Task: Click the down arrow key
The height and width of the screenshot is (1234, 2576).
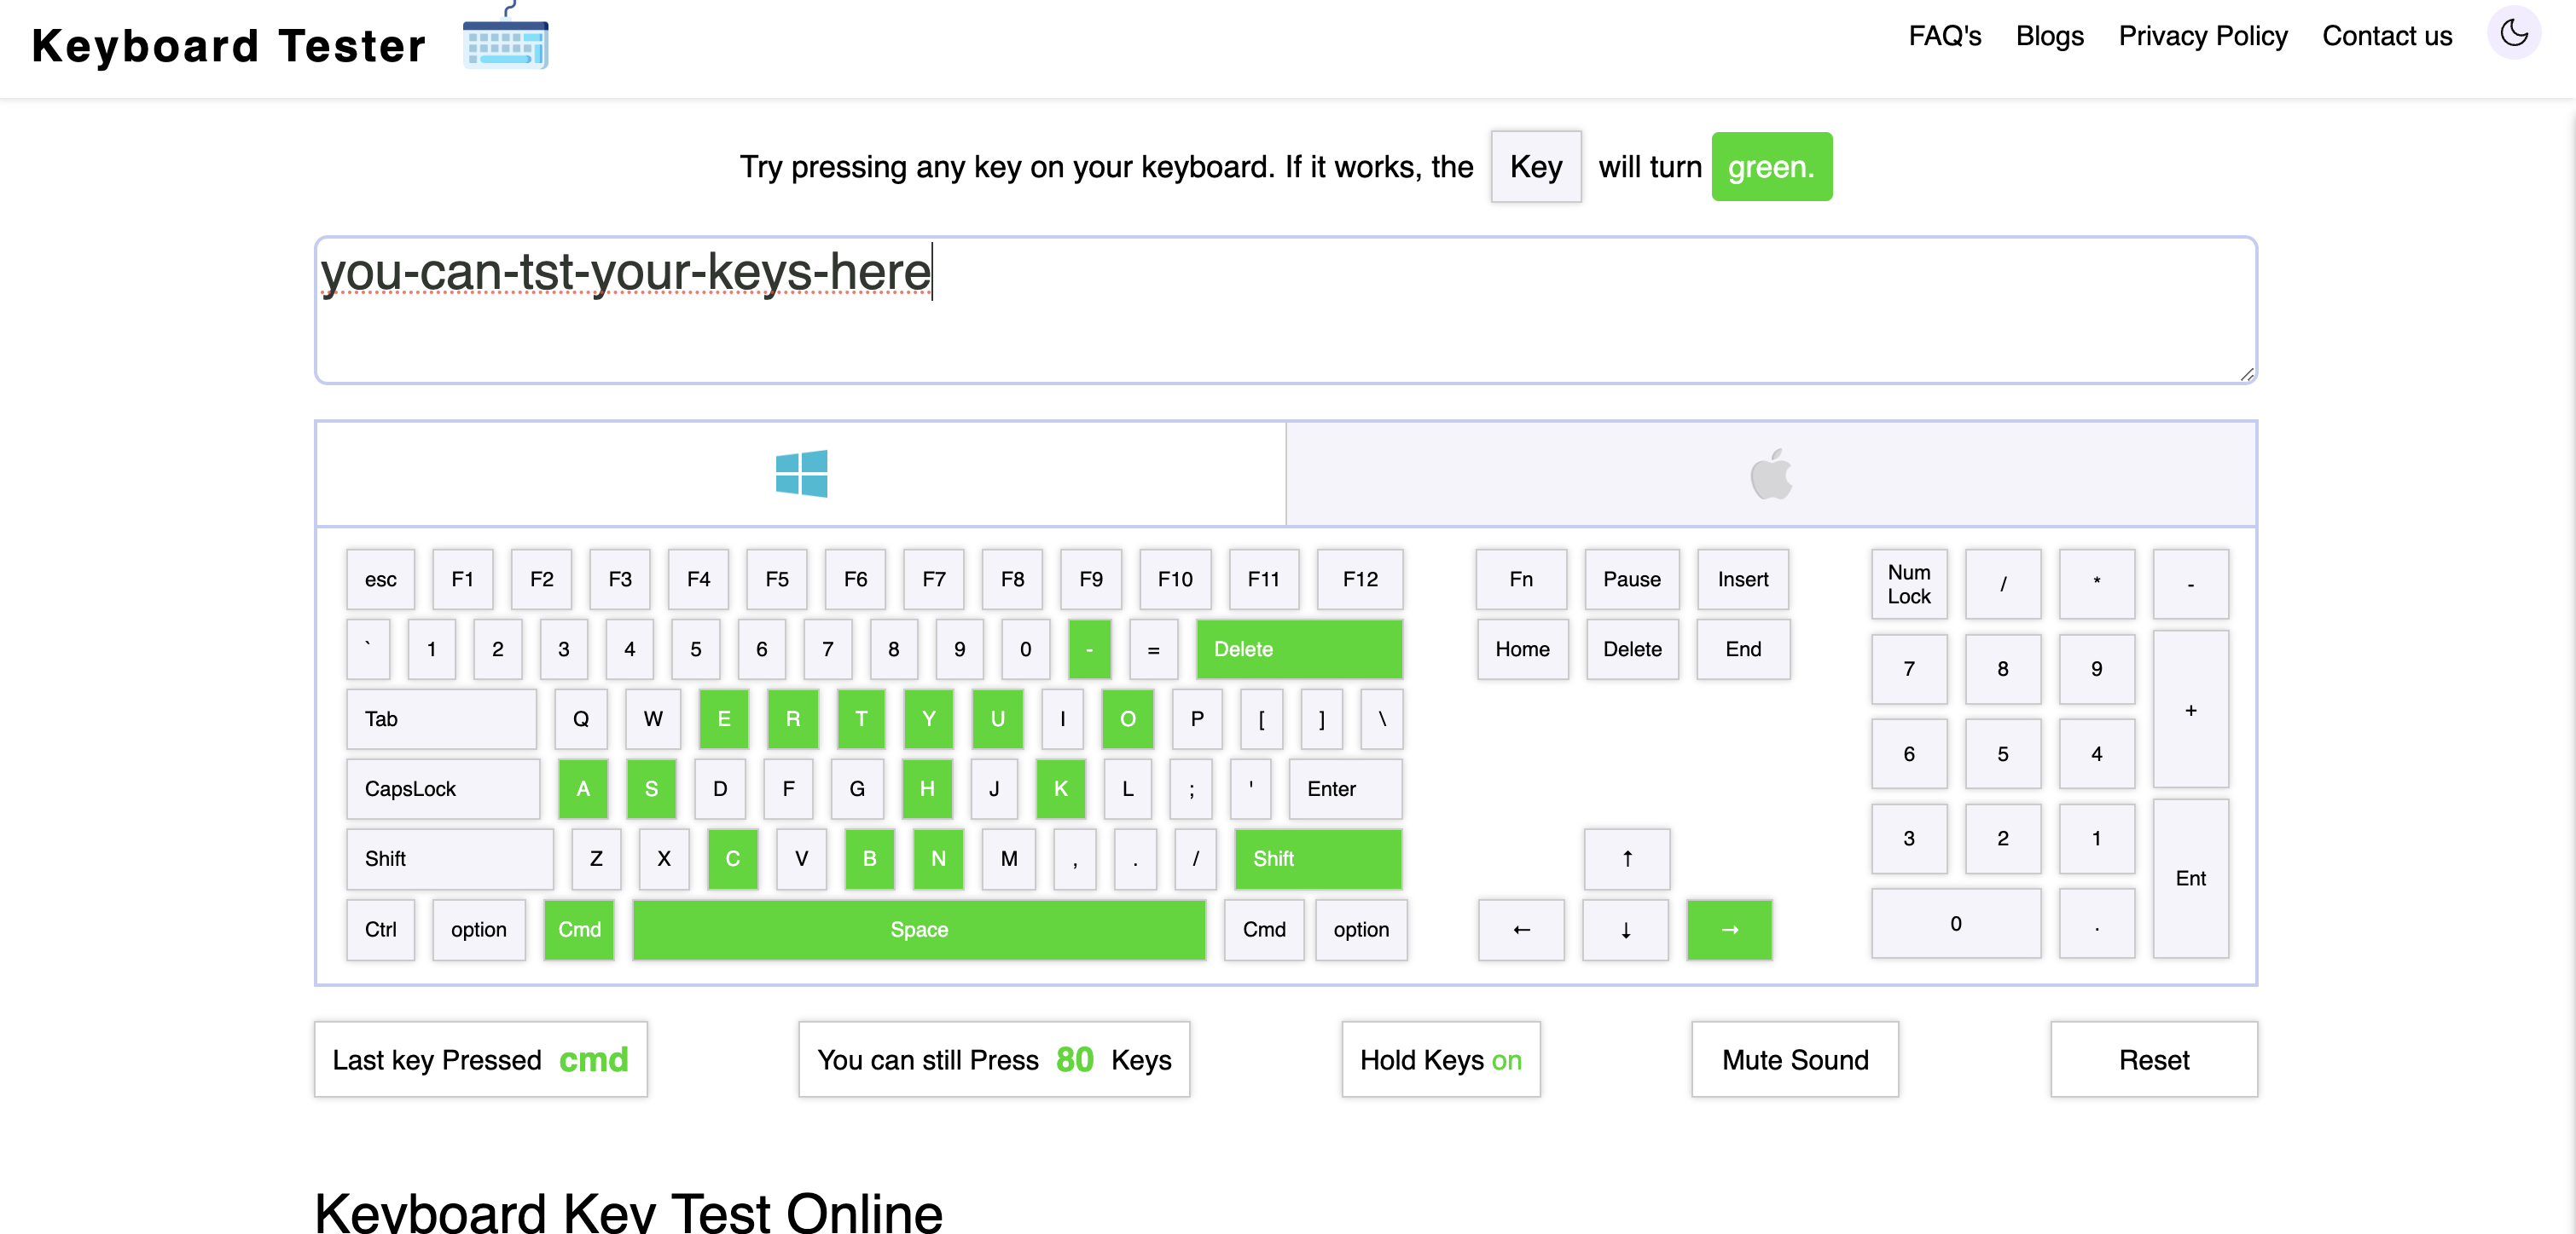Action: click(1625, 931)
